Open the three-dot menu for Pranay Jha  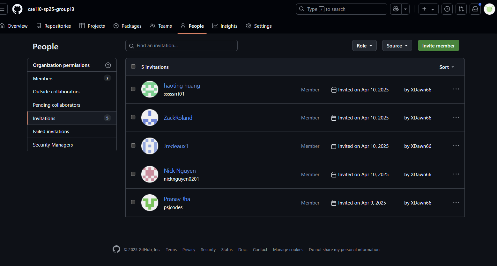[456, 203]
